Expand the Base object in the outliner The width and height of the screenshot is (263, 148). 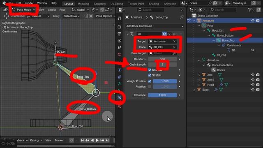pyautogui.click(x=194, y=90)
